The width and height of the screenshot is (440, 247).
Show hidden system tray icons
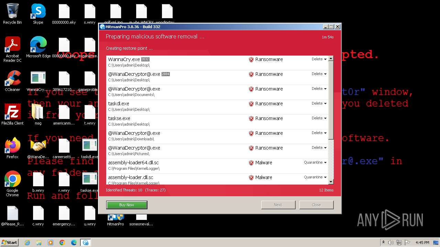tap(383, 243)
